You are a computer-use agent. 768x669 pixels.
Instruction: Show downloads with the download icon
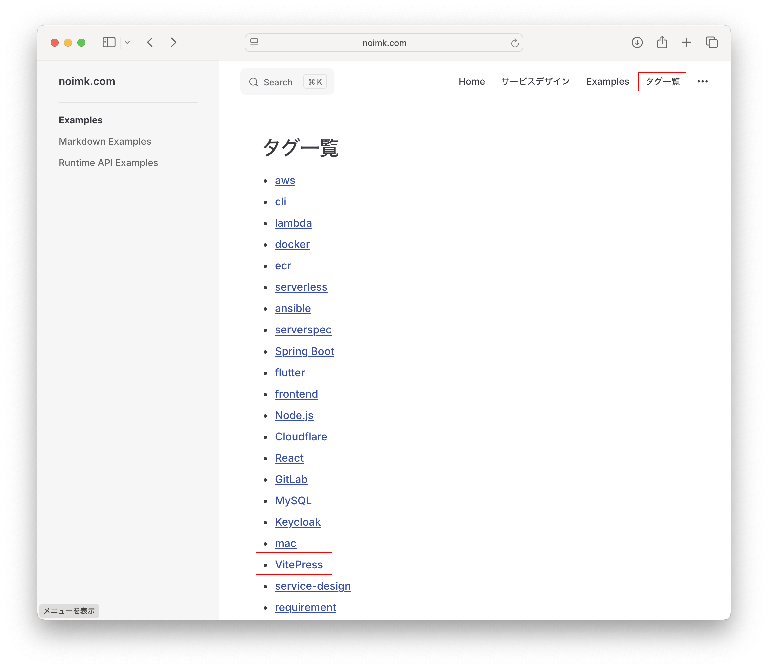click(637, 43)
